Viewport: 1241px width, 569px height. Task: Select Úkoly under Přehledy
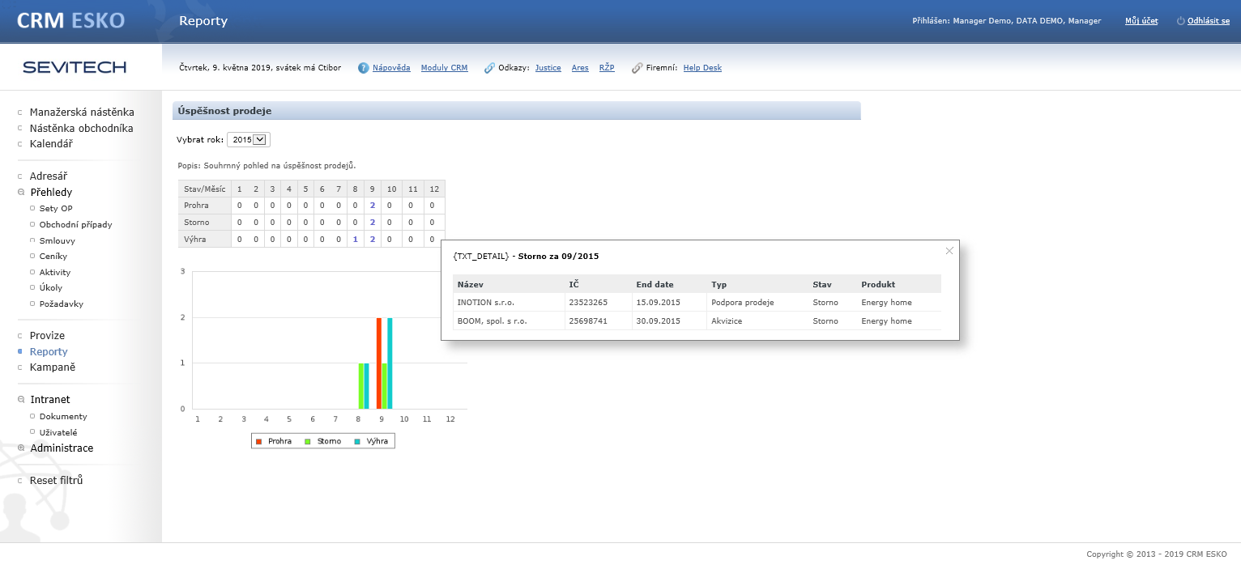pos(51,288)
